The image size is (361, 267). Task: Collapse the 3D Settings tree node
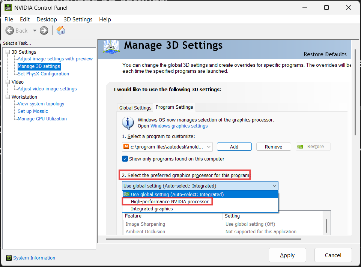click(8, 52)
